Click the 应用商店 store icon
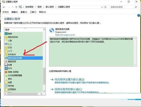Viewport: 141px width, 107px height. pyautogui.click(x=6, y=89)
